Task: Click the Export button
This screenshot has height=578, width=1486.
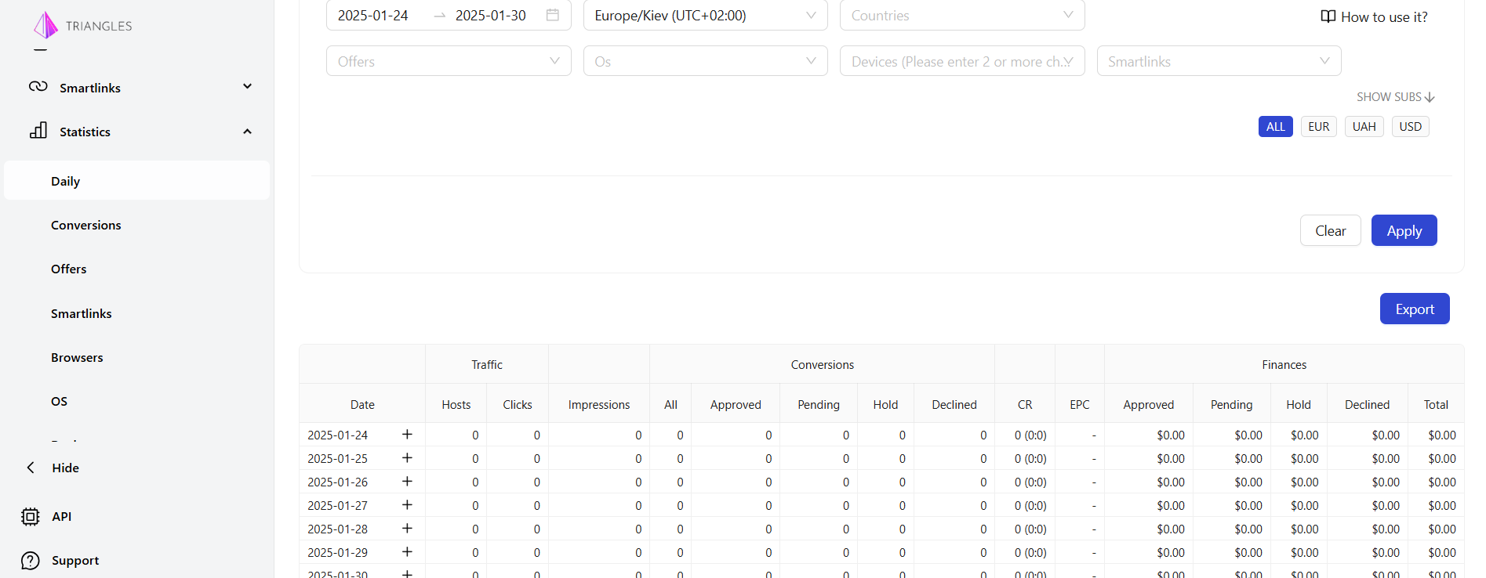Action: point(1414,309)
